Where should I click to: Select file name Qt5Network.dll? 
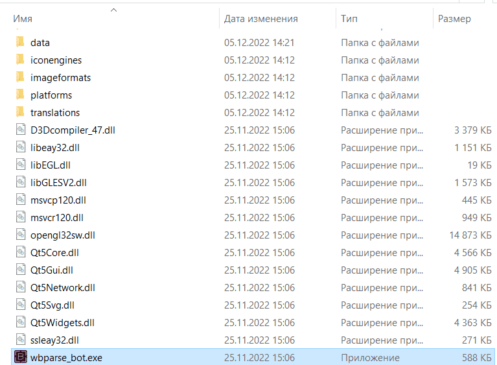(x=63, y=288)
